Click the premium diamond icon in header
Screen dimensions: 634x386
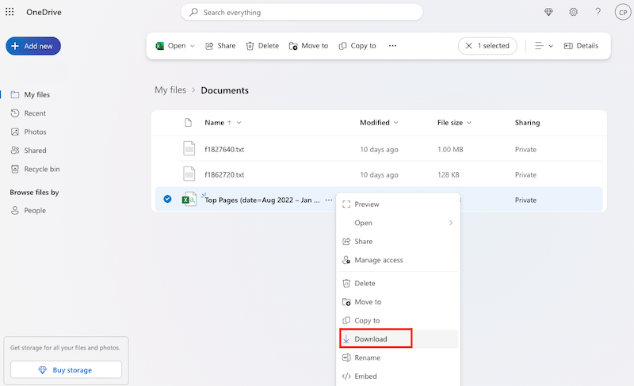548,12
